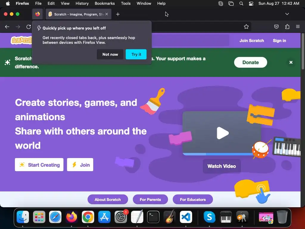Open the Apple menu
Screen dimensions: 305x229
(x=7, y=3)
